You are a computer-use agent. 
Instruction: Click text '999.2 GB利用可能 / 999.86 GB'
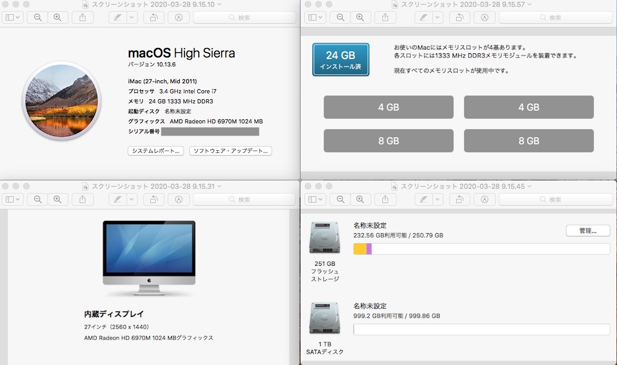pos(397,316)
